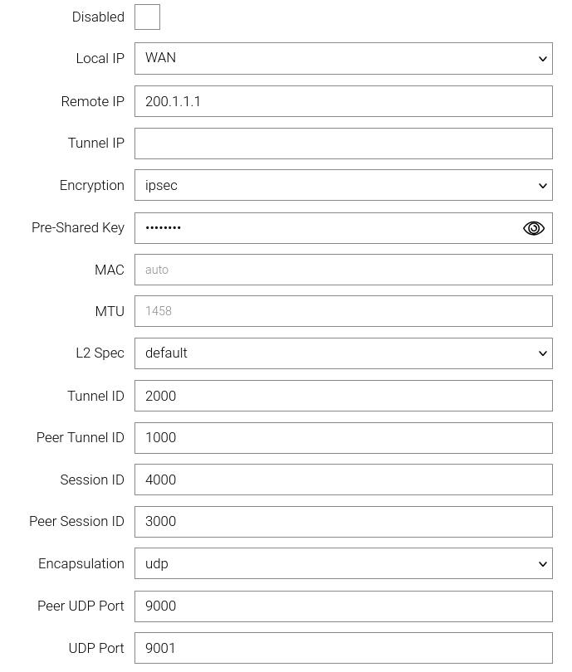Click into the Pre-Shared Key password field
572x672 pixels.
tap(324, 228)
